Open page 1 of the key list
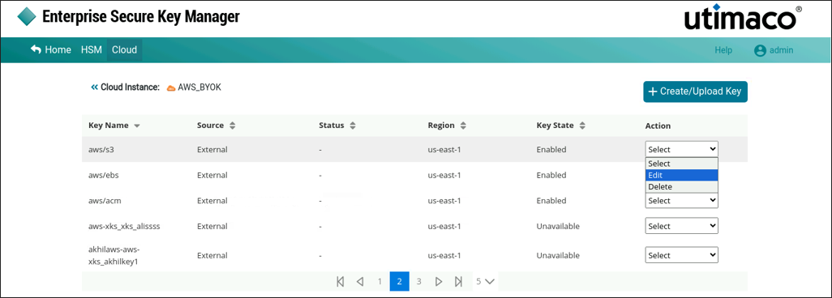This screenshot has height=298, width=832. tap(380, 282)
